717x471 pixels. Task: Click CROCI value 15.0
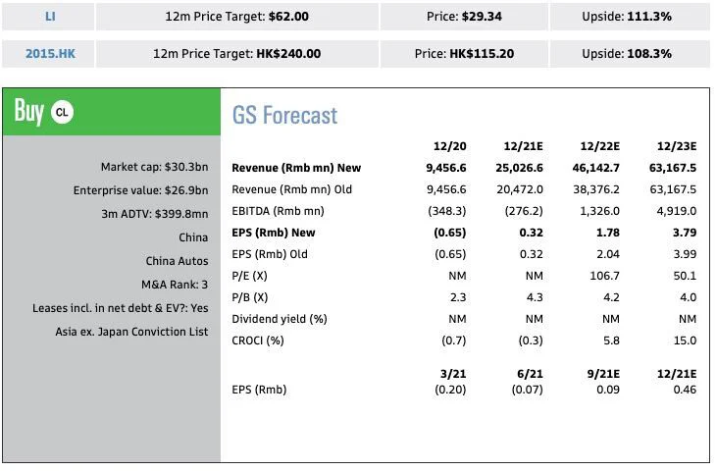[685, 340]
